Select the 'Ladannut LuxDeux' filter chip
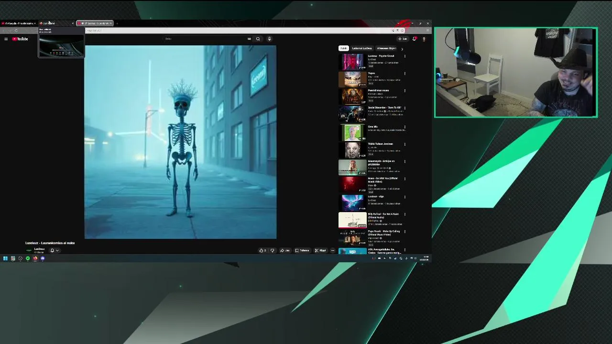The image size is (612, 344). (361, 48)
